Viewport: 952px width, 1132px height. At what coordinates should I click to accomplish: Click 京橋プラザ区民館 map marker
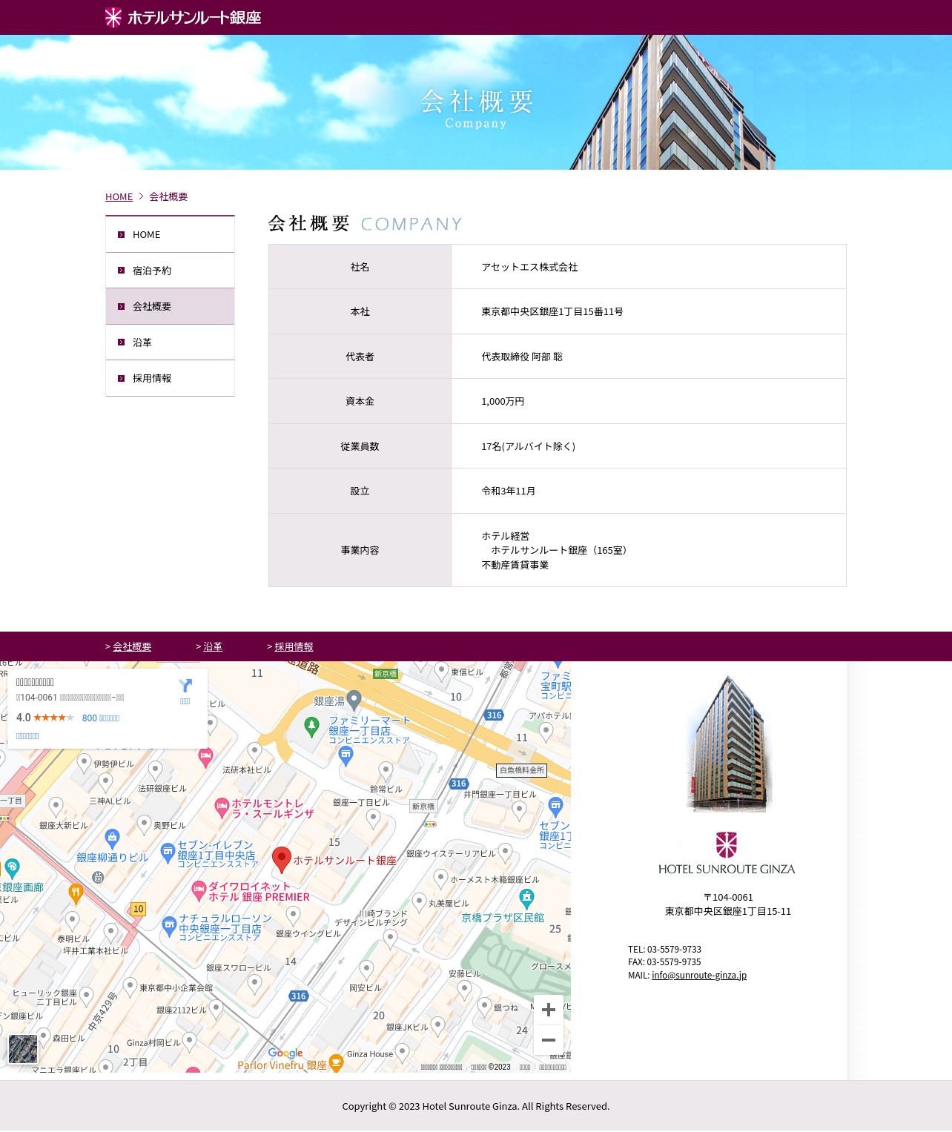[x=526, y=898]
